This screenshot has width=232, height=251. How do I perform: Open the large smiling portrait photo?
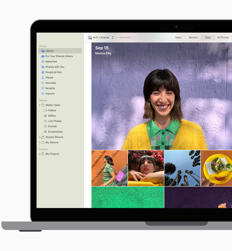point(162,96)
